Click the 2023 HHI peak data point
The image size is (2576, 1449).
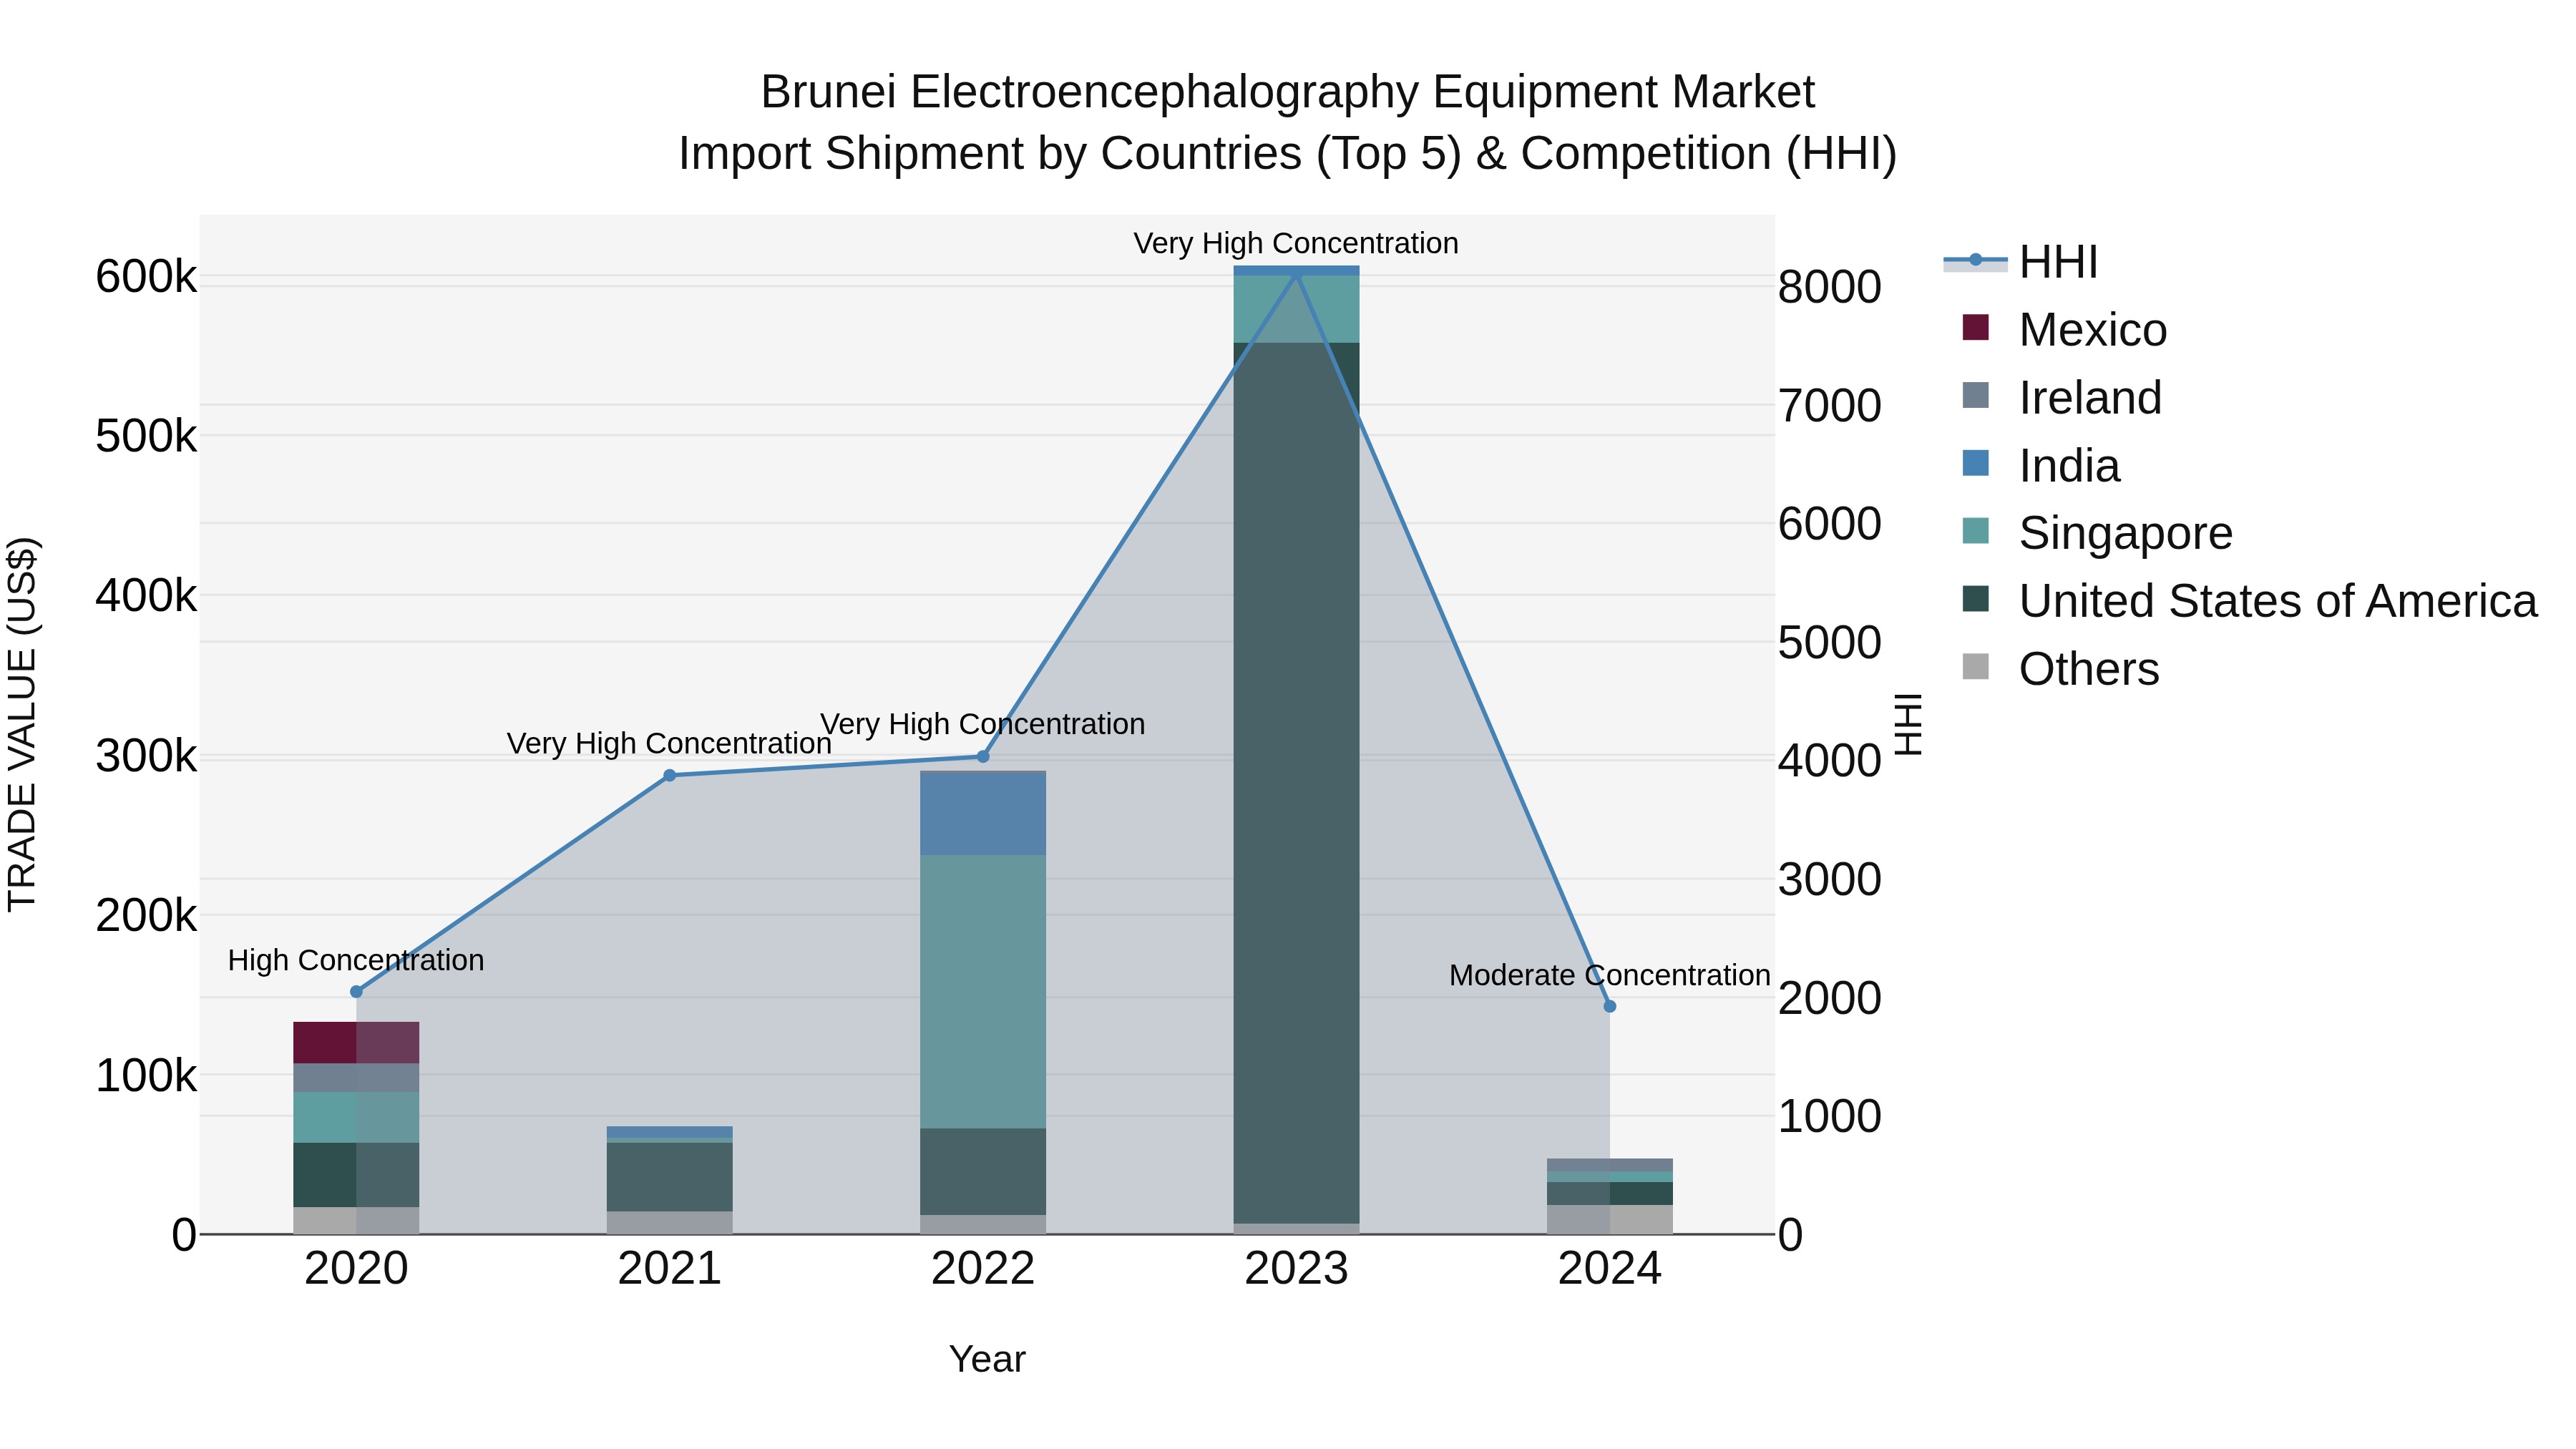(x=1296, y=274)
